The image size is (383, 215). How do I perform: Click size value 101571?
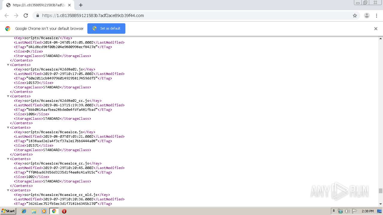point(33,145)
